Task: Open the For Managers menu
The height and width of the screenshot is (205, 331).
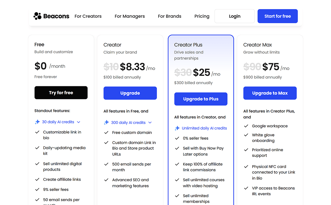Action: tap(130, 16)
